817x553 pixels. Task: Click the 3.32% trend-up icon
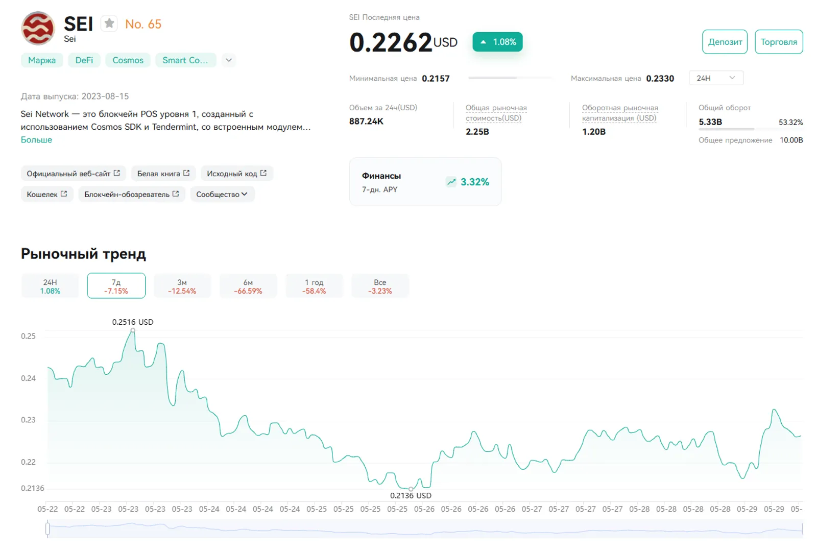click(x=451, y=182)
